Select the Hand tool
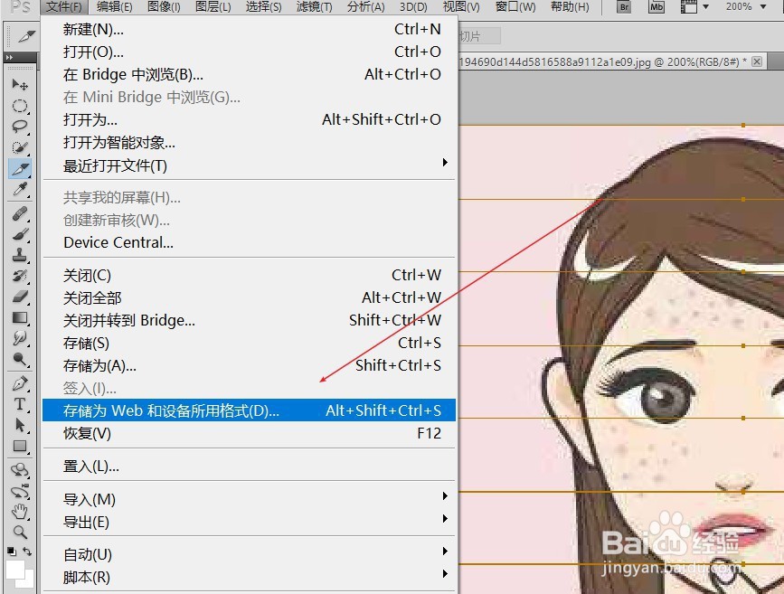Screen dimensions: 784x594 20,512
